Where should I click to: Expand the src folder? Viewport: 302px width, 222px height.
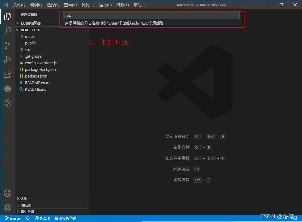27,50
